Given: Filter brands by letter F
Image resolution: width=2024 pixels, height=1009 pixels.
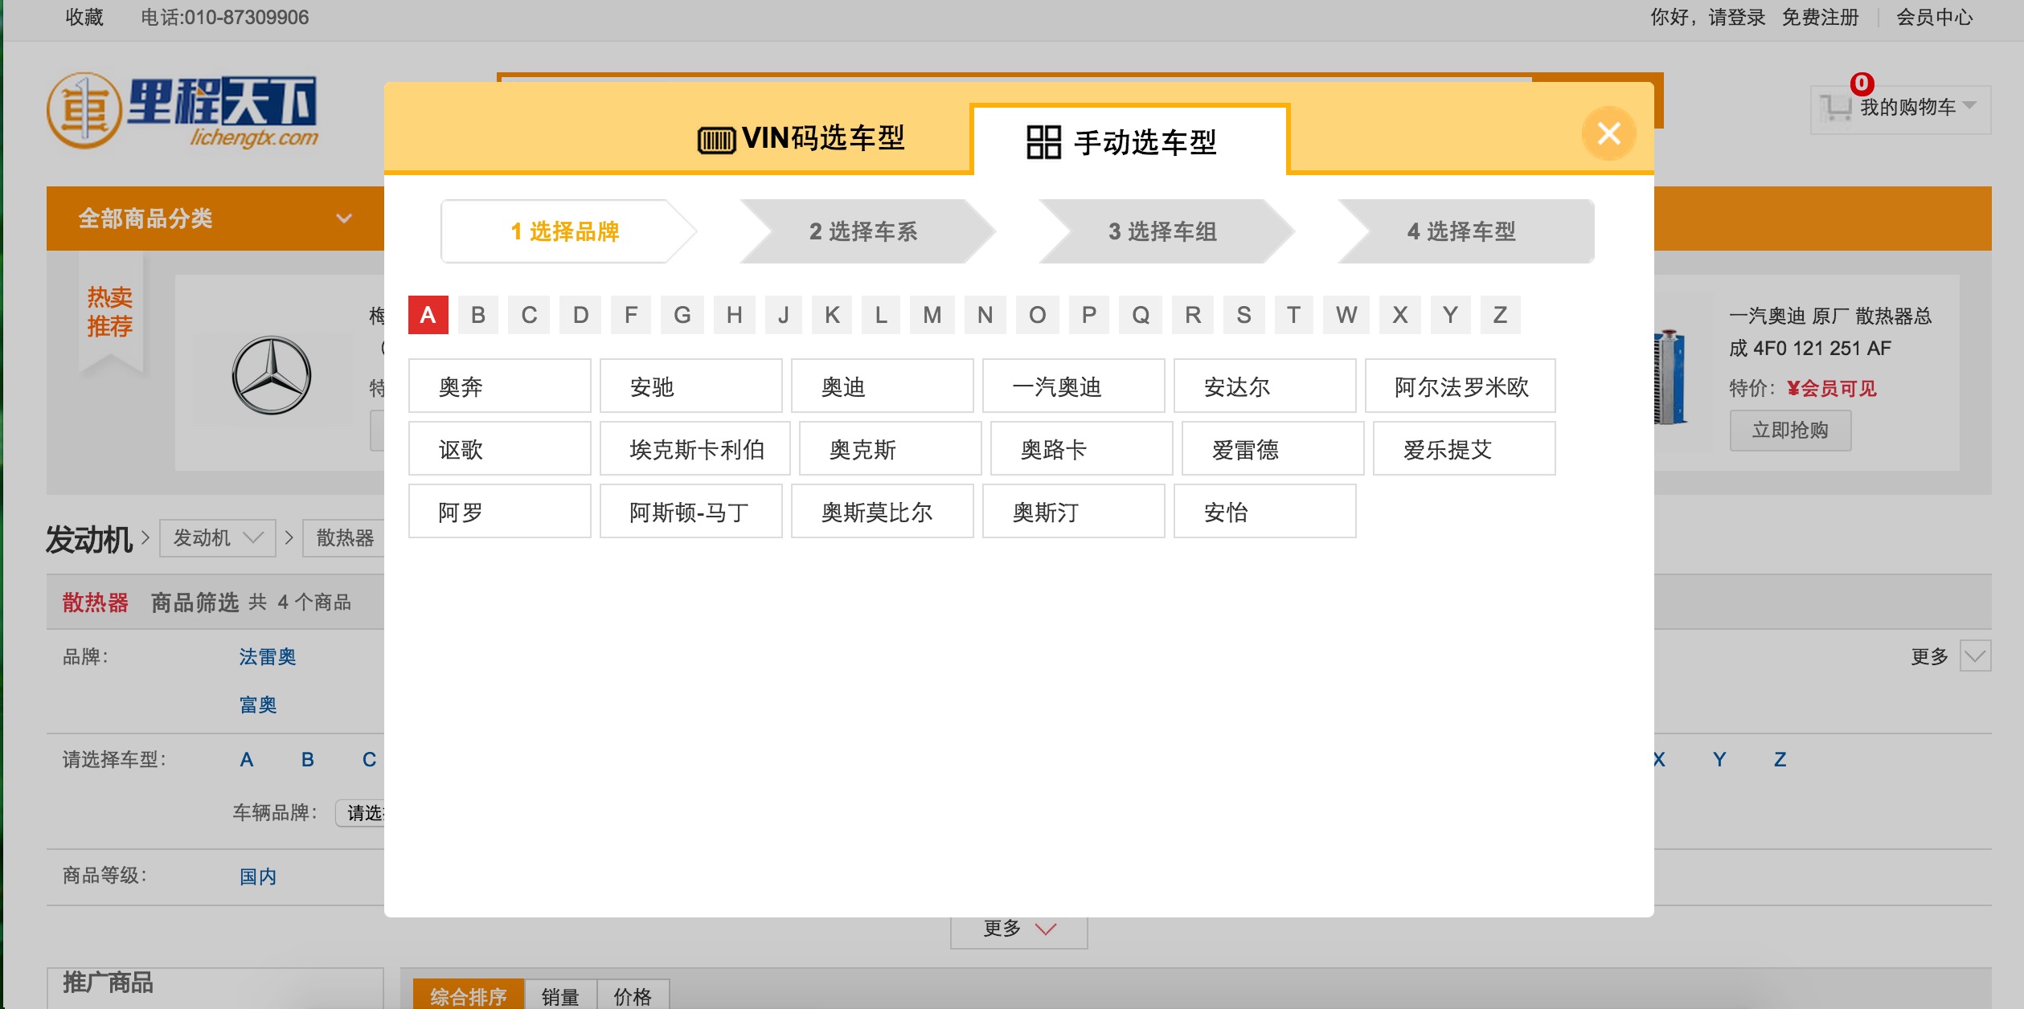Looking at the screenshot, I should (631, 315).
